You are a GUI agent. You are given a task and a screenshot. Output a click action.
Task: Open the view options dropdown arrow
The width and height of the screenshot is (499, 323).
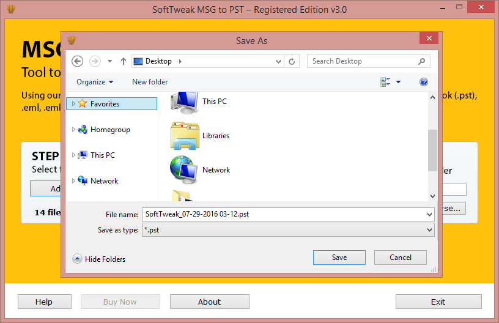[x=399, y=82]
